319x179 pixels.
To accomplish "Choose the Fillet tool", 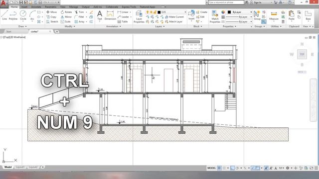I will (x=80, y=17).
